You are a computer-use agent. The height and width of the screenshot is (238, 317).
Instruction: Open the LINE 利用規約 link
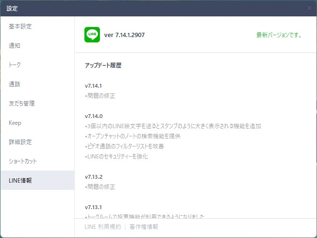(103, 227)
